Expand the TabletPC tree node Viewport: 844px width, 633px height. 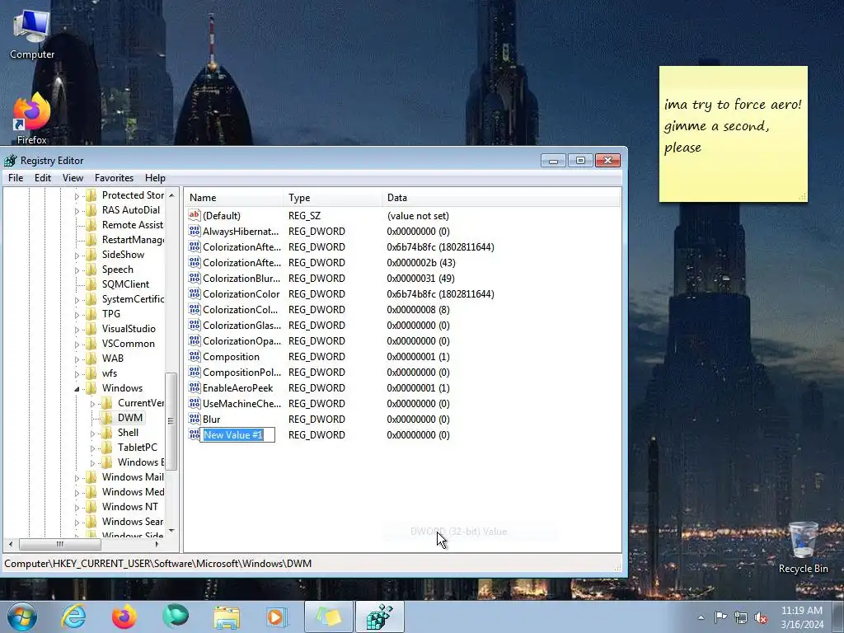[x=92, y=448]
